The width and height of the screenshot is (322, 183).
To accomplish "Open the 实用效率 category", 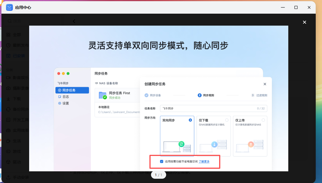I will pos(17,130).
